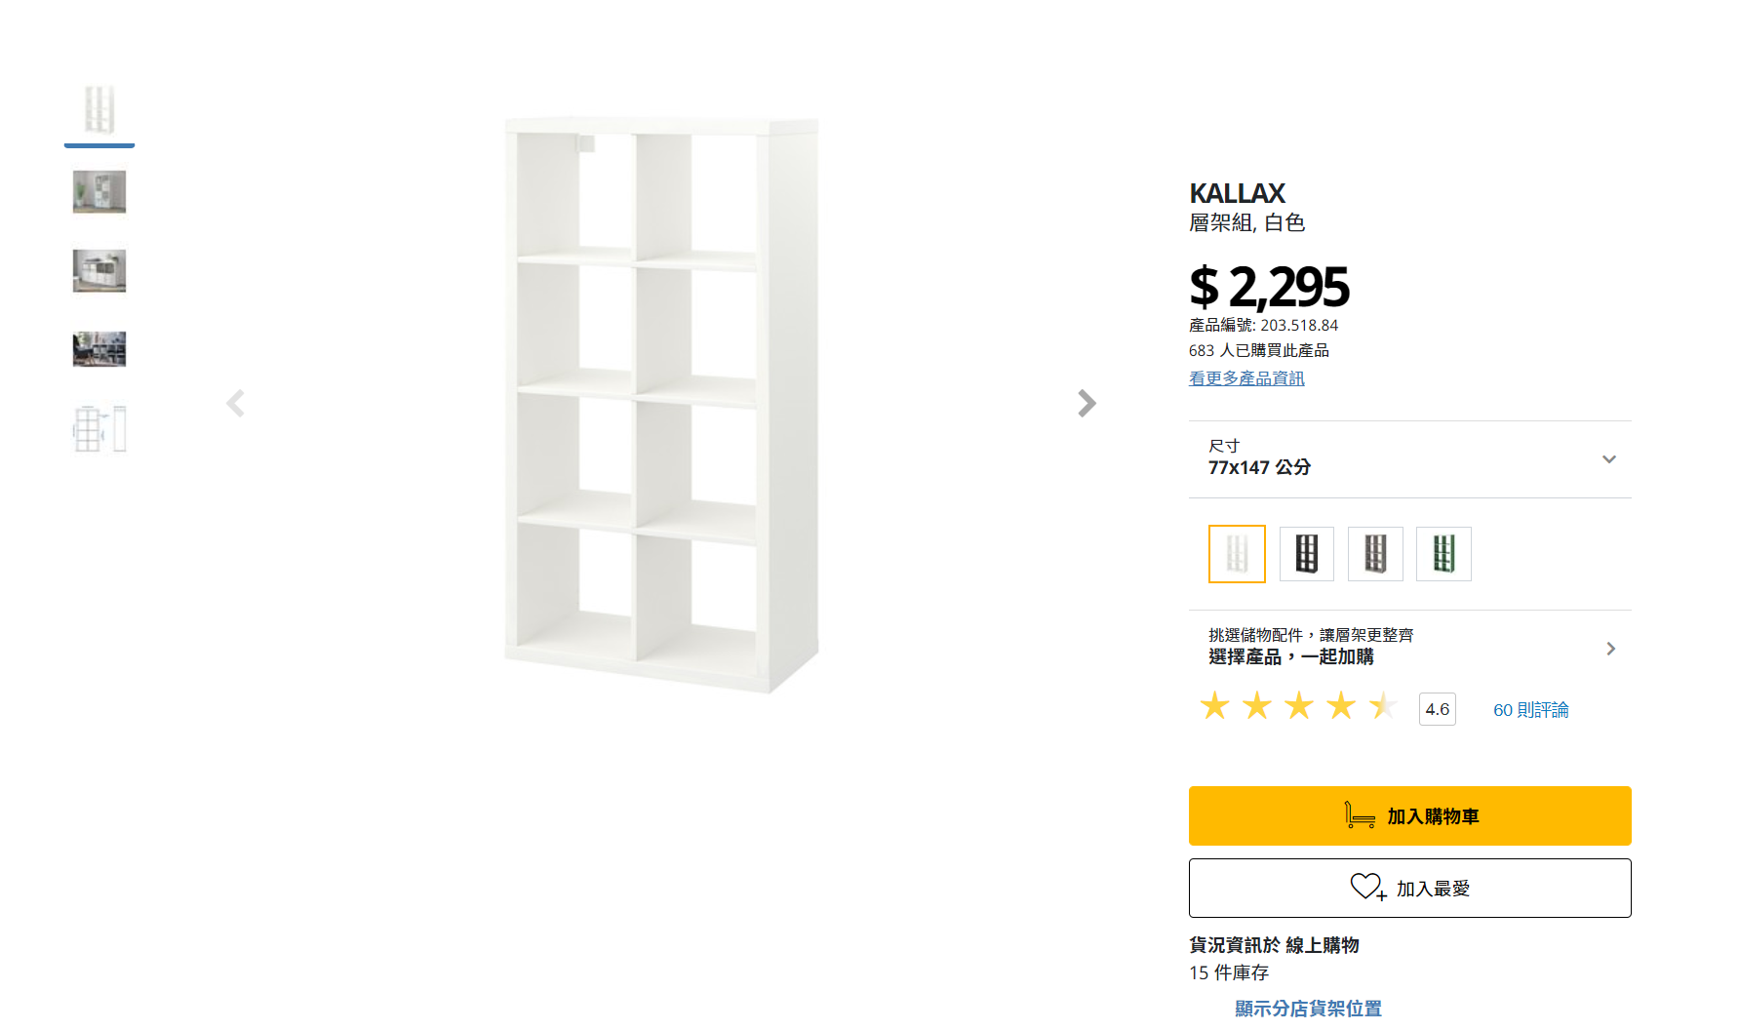Select the white KALLAX color swatch
Screen dimensions: 1739x1030
pos(1237,554)
